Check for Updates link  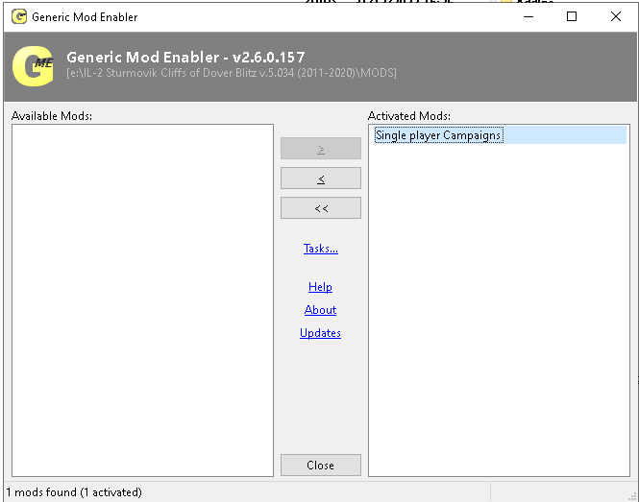(x=320, y=333)
